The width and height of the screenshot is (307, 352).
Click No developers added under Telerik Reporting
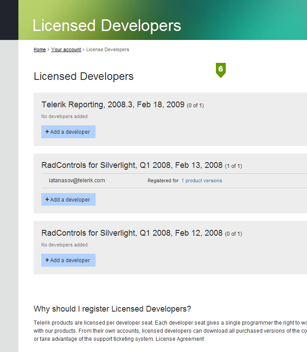(x=65, y=117)
